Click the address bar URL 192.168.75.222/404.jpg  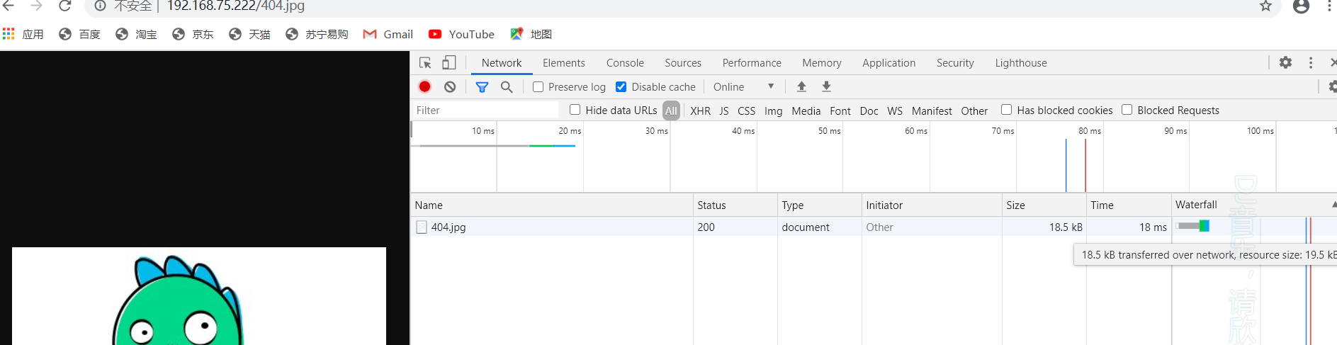pyautogui.click(x=235, y=6)
